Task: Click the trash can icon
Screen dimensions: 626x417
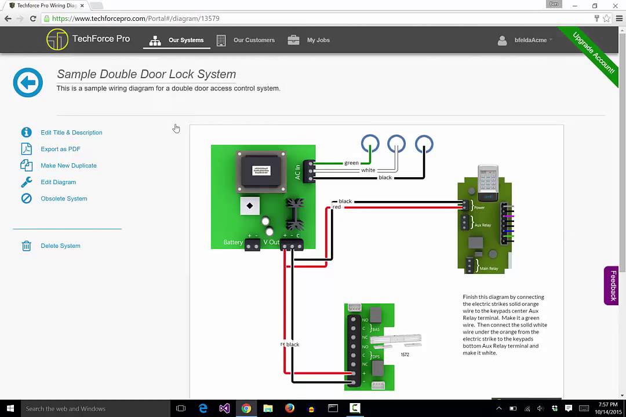Action: (26, 246)
